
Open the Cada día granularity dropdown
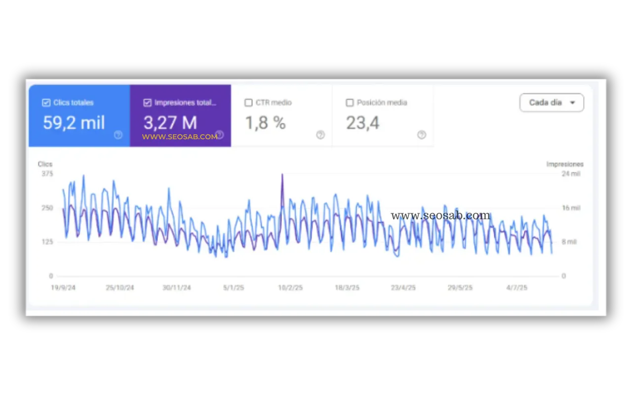pos(552,103)
